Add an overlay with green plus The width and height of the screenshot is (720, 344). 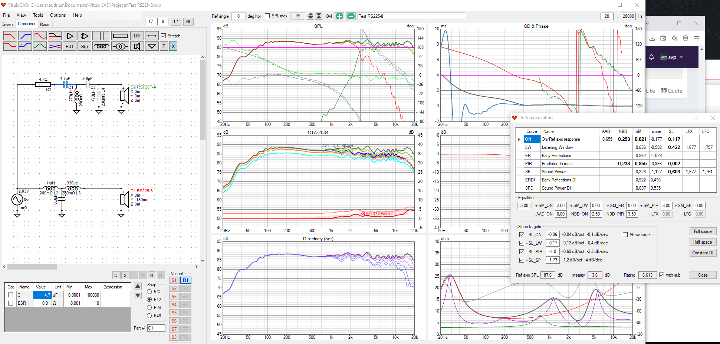coord(339,16)
